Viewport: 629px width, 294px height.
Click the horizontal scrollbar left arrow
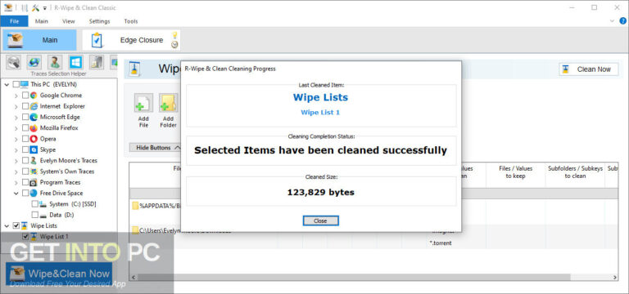click(133, 277)
